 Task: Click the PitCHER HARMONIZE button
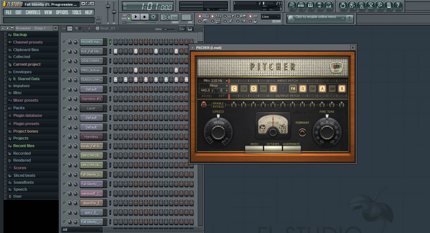click(x=292, y=148)
